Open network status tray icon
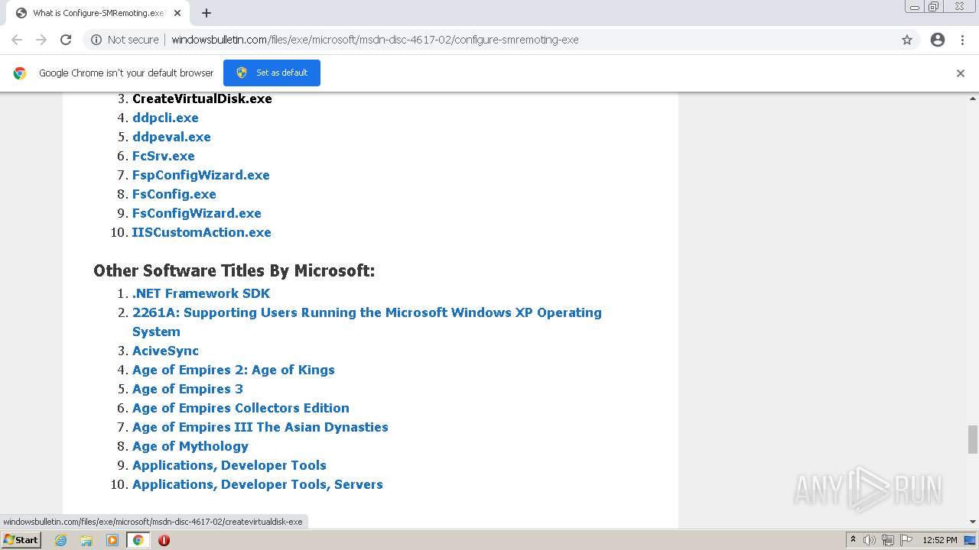Screen dimensions: 979x550 coord(888,540)
